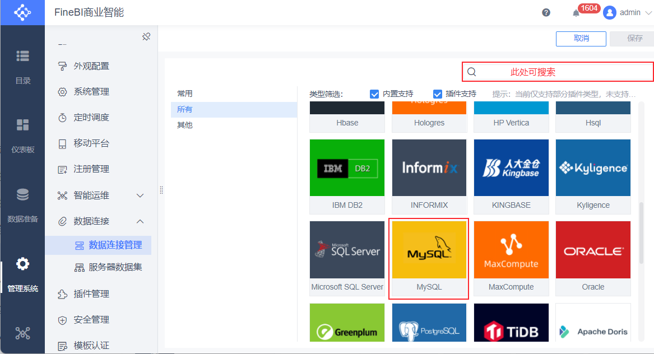The width and height of the screenshot is (654, 354).
Task: Switch to the 常用 category tab
Action: pos(234,94)
